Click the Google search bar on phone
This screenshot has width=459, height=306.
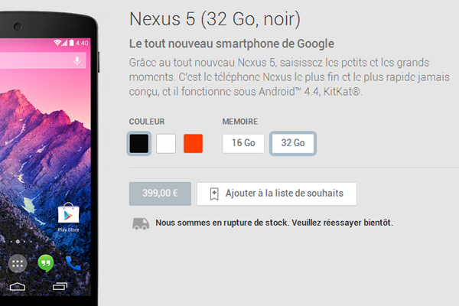tap(43, 60)
